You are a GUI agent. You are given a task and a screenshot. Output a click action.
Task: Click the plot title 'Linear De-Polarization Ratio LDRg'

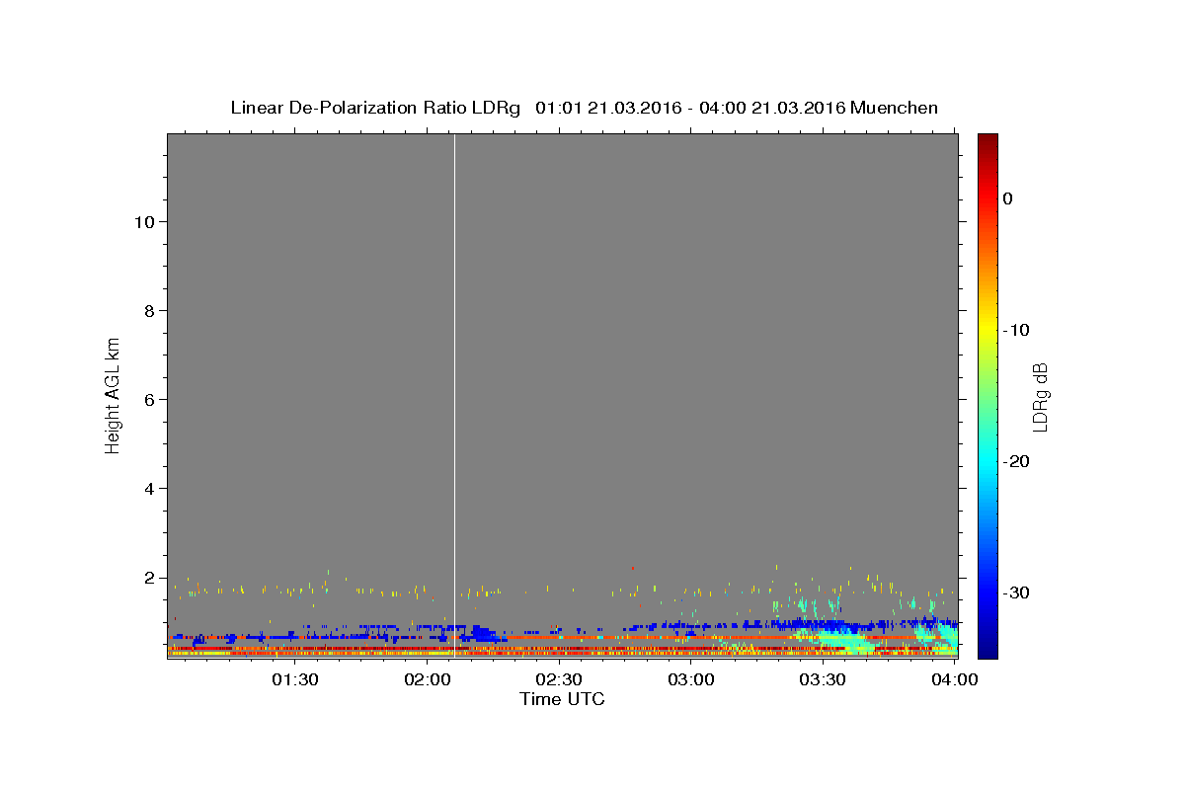[374, 108]
